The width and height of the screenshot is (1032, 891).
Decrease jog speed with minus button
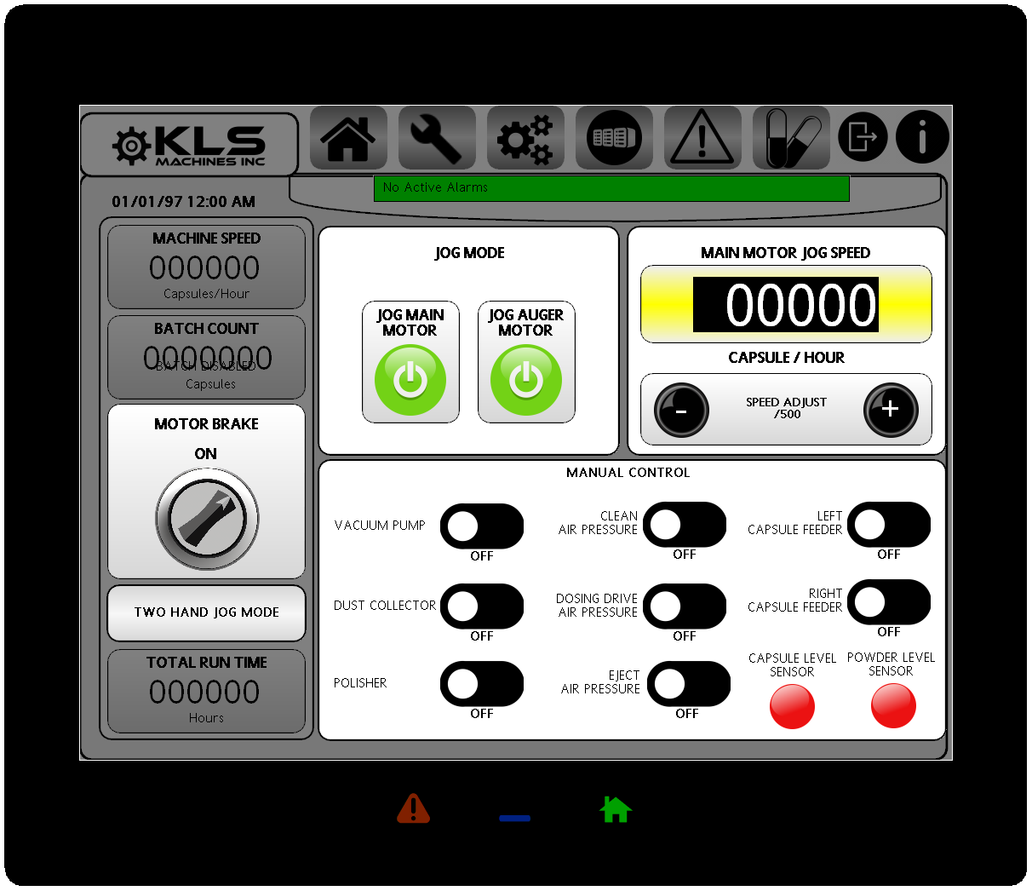point(681,410)
